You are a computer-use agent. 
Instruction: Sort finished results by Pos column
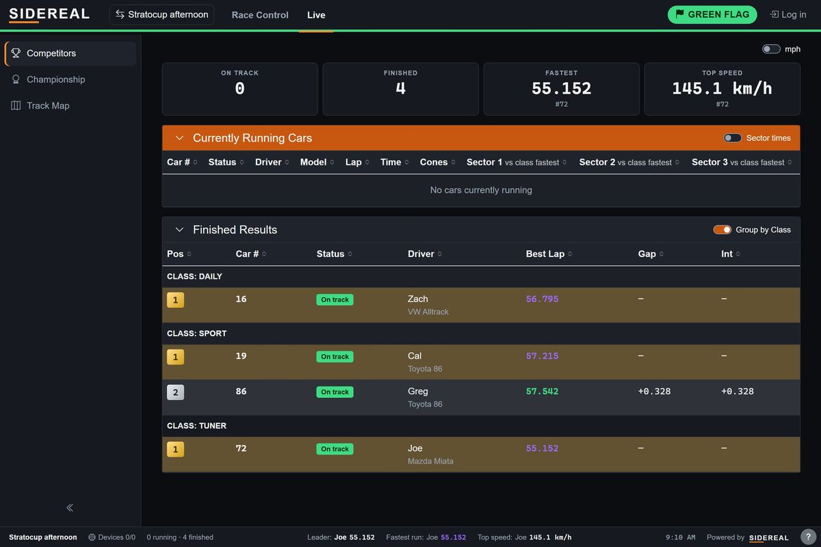[x=179, y=254]
